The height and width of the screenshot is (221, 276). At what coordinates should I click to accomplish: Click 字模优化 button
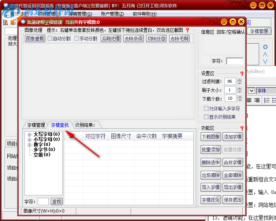point(211,200)
